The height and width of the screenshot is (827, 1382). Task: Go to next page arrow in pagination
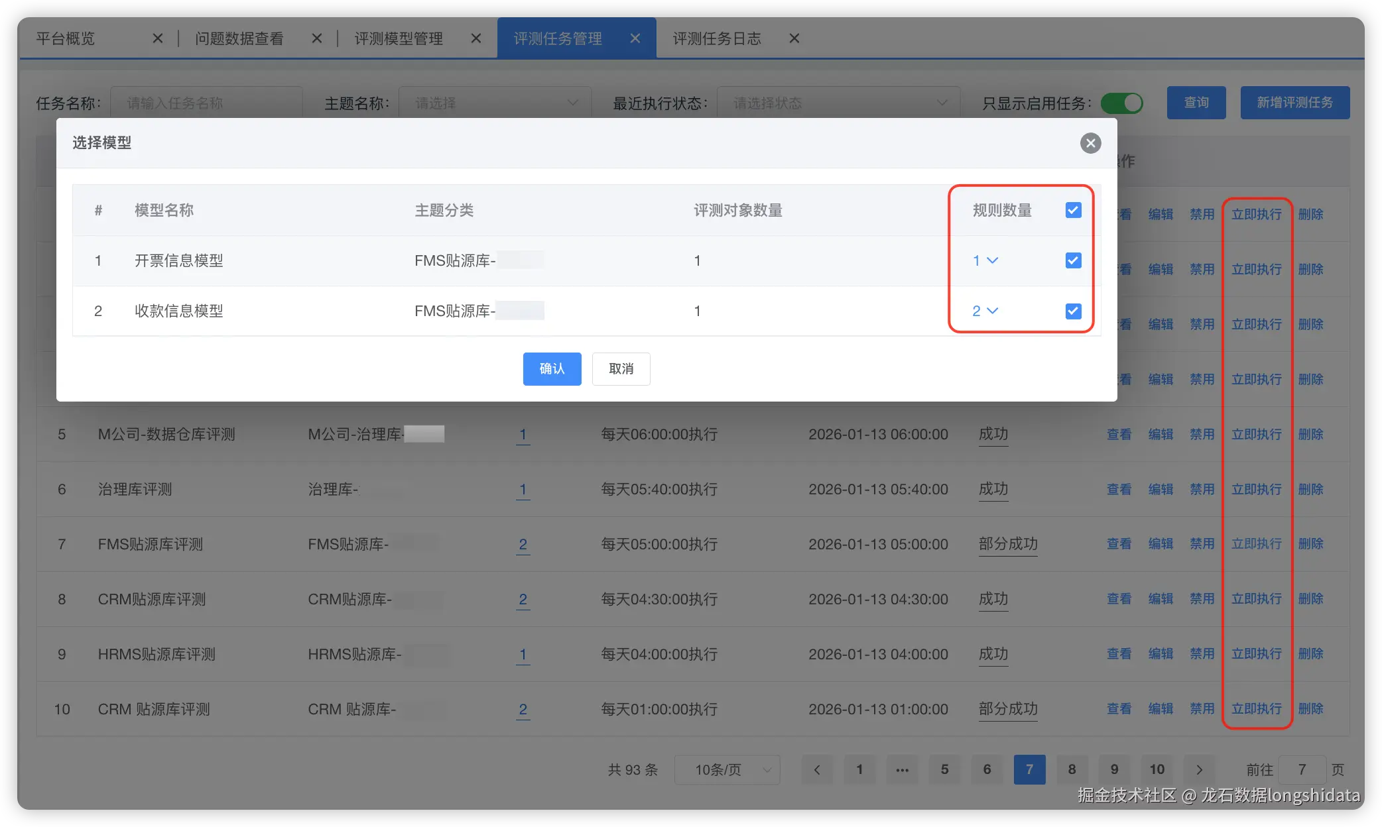pos(1199,769)
